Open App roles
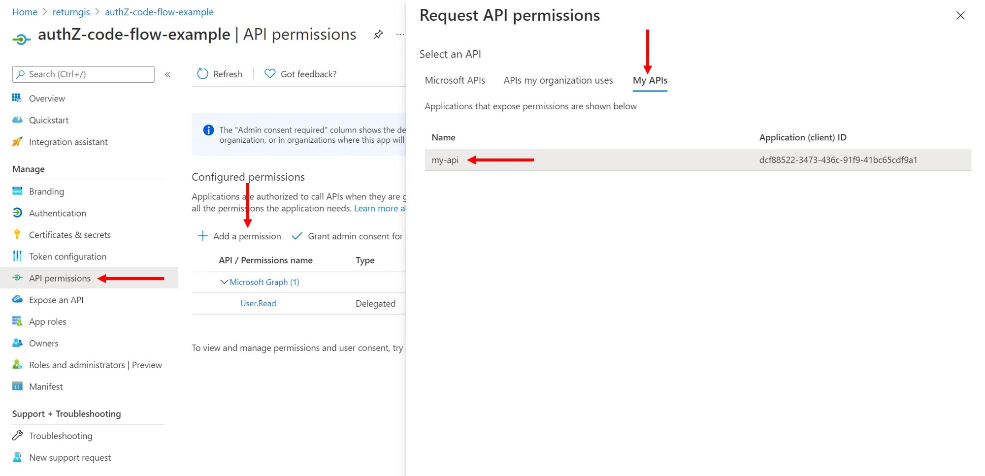 (47, 321)
